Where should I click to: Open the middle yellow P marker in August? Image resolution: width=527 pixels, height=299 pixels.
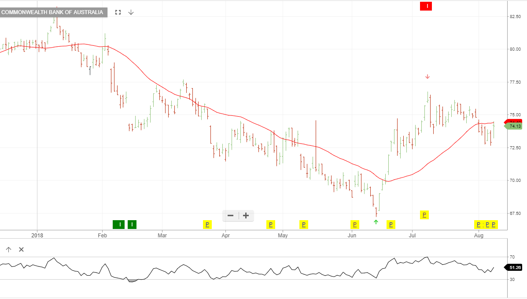coord(487,224)
